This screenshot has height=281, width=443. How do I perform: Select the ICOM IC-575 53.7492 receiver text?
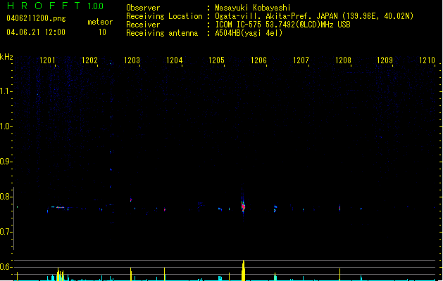pos(282,25)
